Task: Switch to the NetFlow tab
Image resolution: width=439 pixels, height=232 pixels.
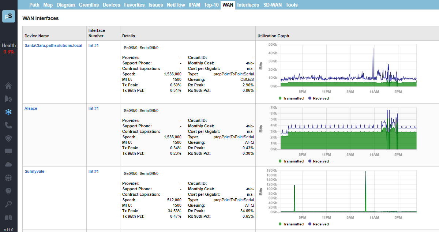Action: pyautogui.click(x=176, y=5)
